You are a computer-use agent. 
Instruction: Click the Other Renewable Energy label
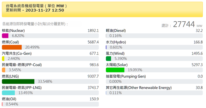[139, 88]
